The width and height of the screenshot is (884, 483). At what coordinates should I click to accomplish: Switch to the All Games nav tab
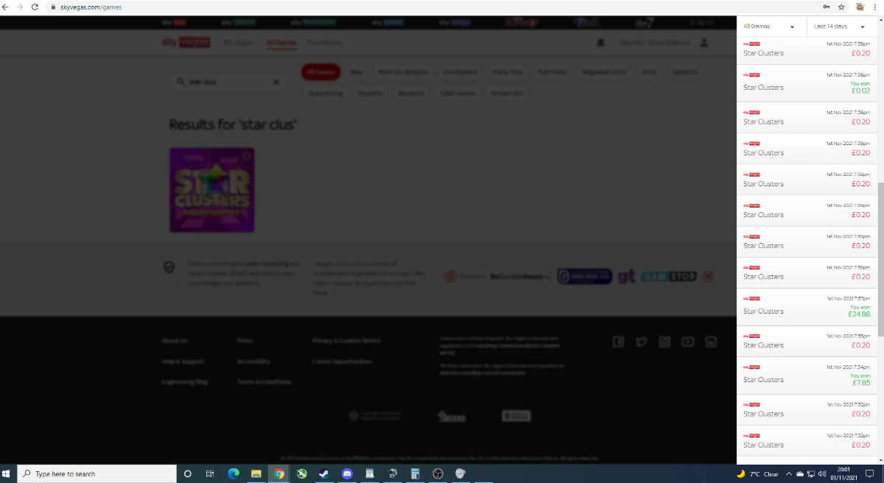[282, 43]
